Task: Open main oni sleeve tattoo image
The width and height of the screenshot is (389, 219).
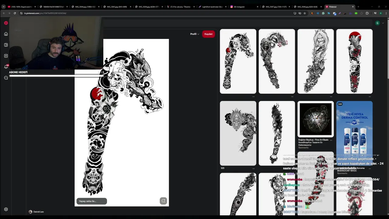Action: [122, 123]
